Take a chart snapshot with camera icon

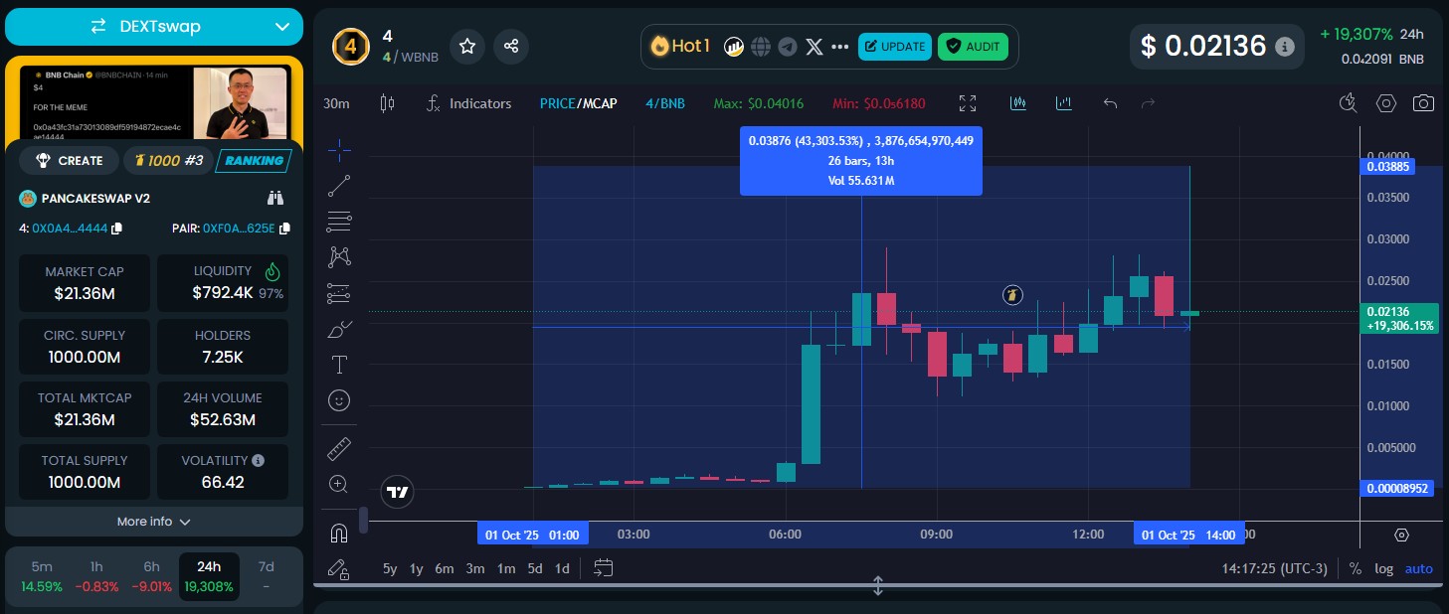[1424, 103]
